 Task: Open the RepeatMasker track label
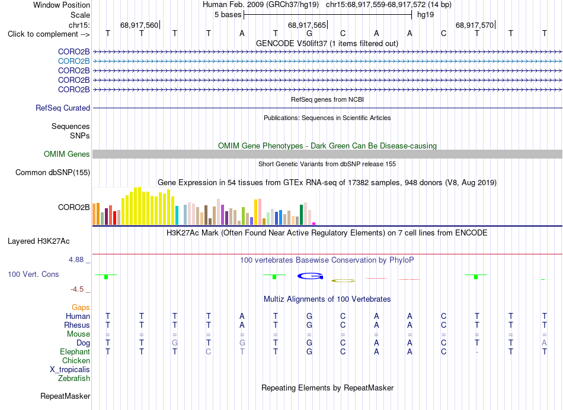tap(65, 396)
